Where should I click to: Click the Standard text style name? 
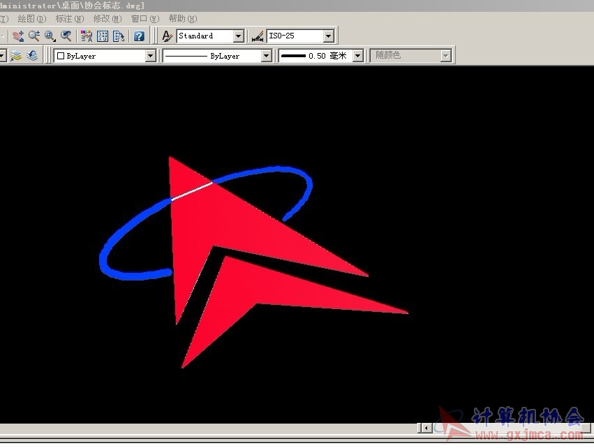[x=196, y=36]
